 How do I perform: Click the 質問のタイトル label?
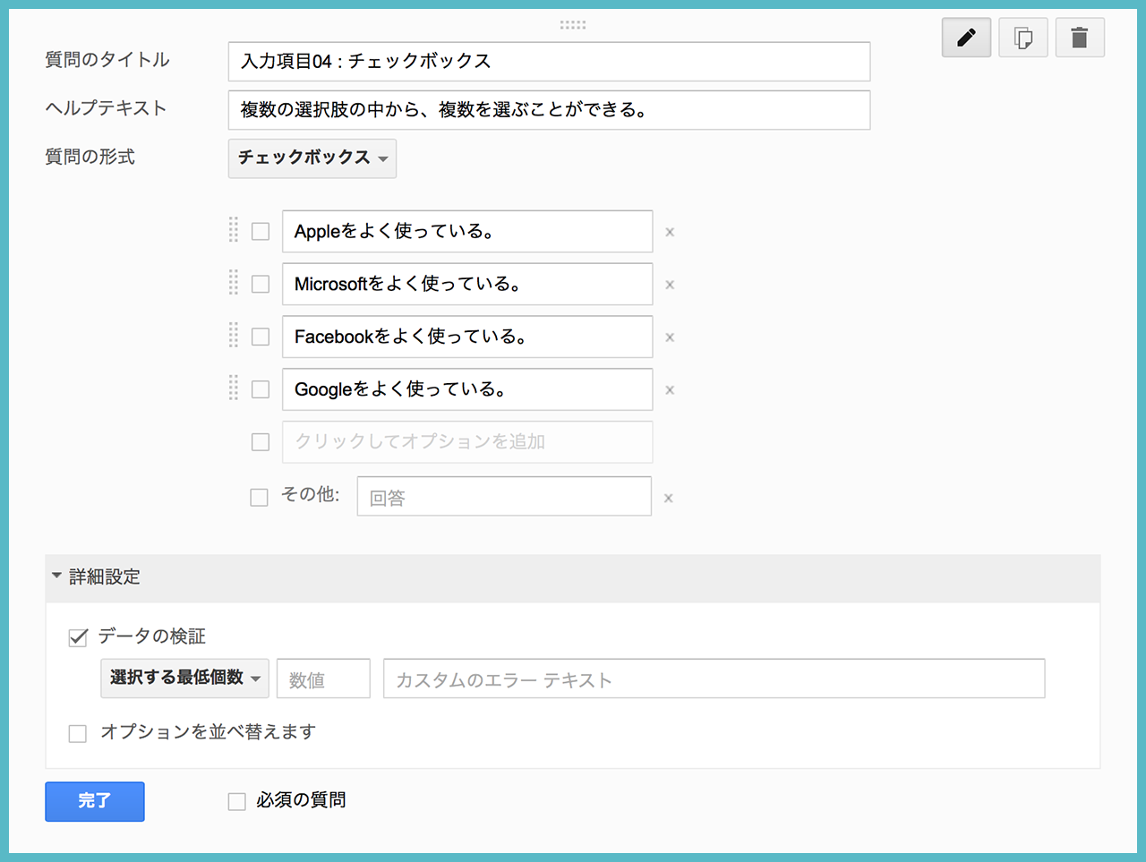coord(107,60)
